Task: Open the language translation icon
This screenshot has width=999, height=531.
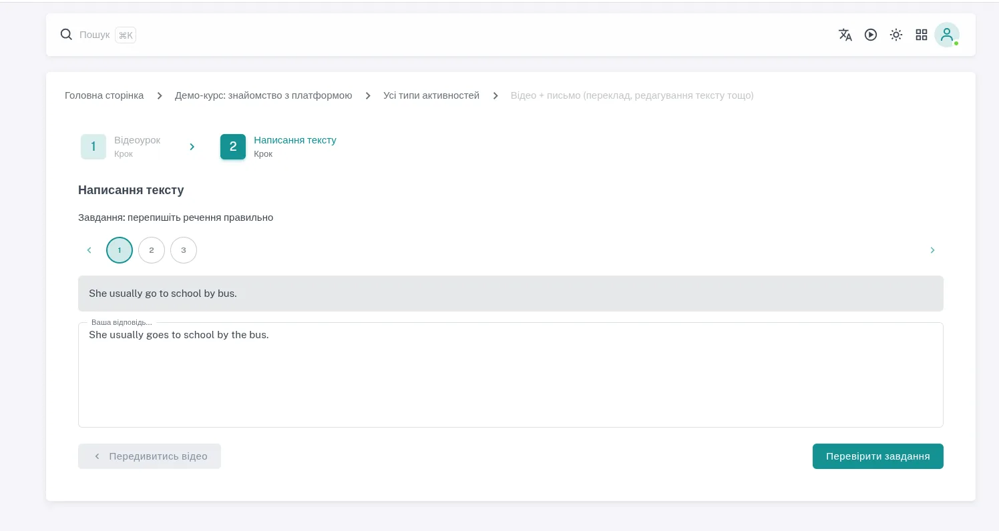Action: click(x=845, y=35)
